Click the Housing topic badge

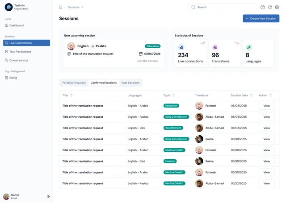[x=170, y=162]
